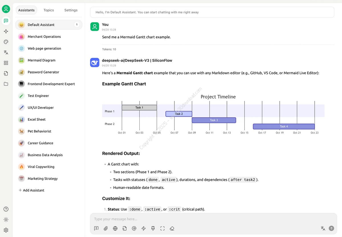Click the DeepSeek-V3 SiliconFlow model name
342x237 pixels.
click(x=137, y=60)
